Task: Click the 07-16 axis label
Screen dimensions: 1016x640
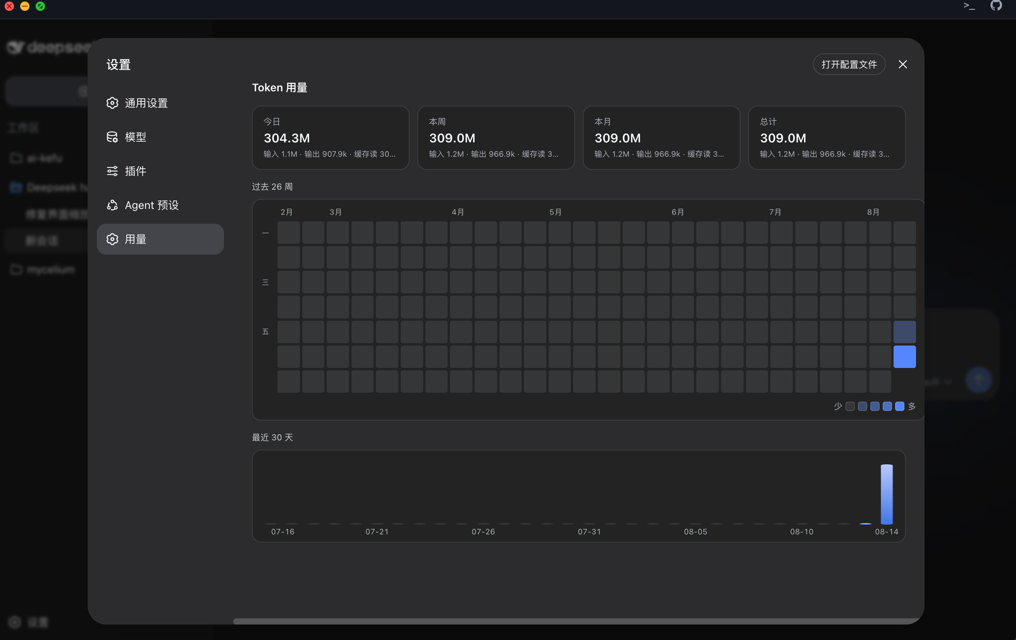Action: pyautogui.click(x=283, y=532)
